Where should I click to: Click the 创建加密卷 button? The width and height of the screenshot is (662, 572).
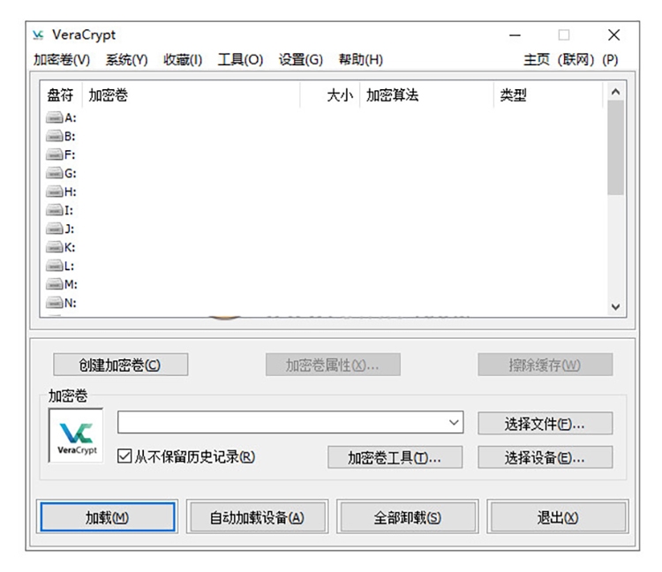tap(121, 365)
